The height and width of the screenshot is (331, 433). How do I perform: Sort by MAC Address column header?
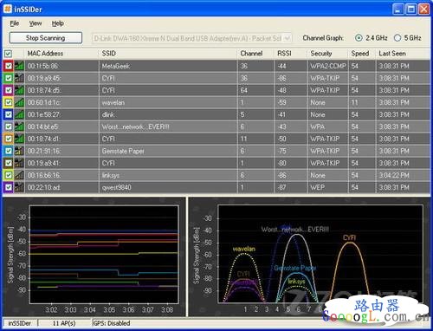(x=45, y=54)
